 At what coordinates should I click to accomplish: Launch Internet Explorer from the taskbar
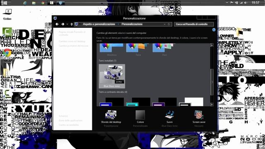point(25,3)
